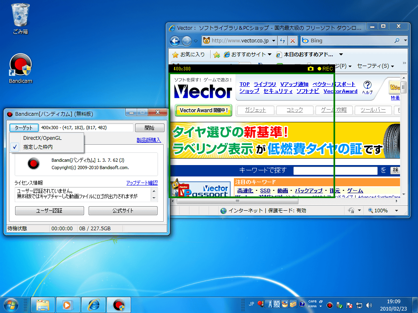
Task: Click the red stop-loading X in IE
Action: click(292, 41)
